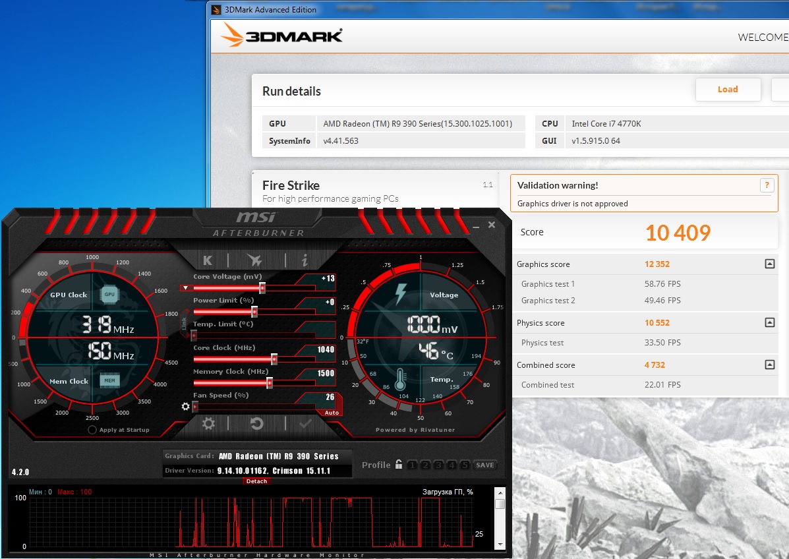The image size is (789, 559).
Task: Click the Temp. Limit slider track
Action: pyautogui.click(x=254, y=336)
